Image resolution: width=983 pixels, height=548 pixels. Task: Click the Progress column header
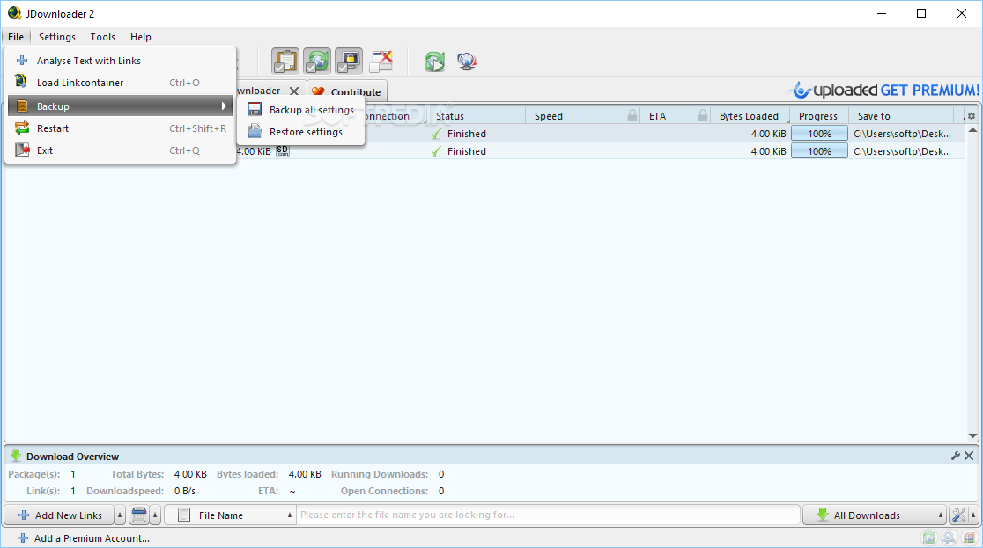coord(819,116)
